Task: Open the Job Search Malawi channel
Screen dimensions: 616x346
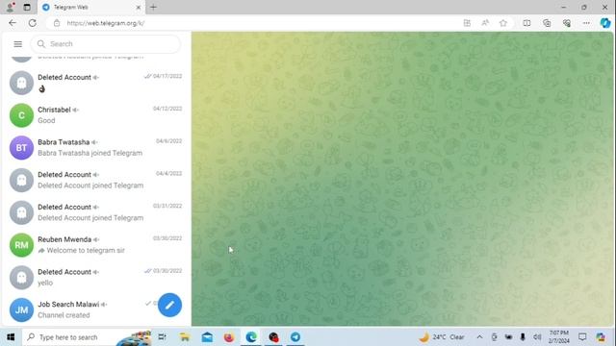Action: (x=96, y=309)
